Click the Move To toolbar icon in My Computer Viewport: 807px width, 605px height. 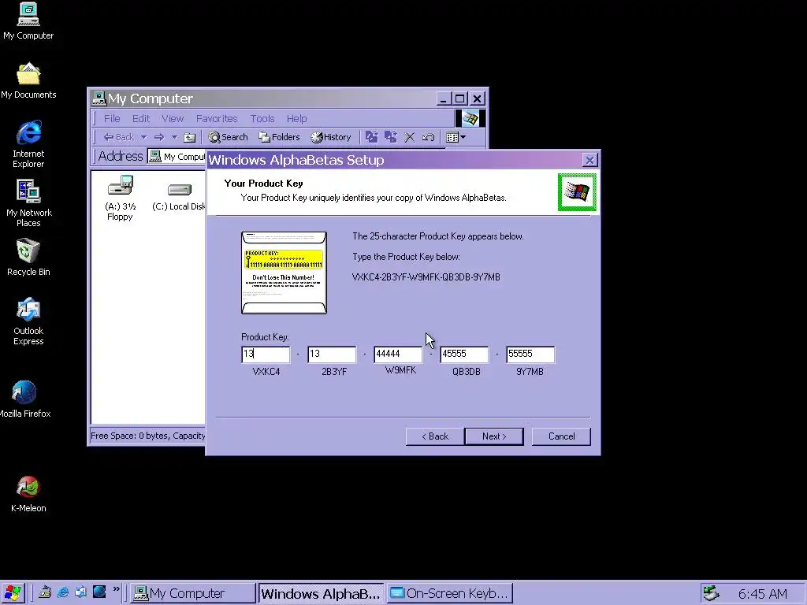(x=372, y=137)
